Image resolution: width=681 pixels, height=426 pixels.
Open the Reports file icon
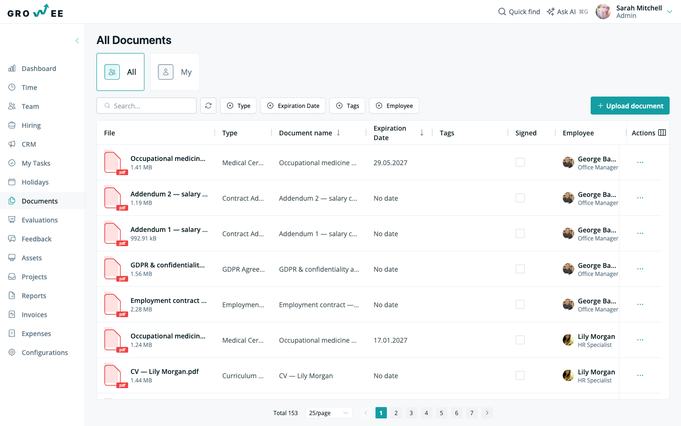12,296
